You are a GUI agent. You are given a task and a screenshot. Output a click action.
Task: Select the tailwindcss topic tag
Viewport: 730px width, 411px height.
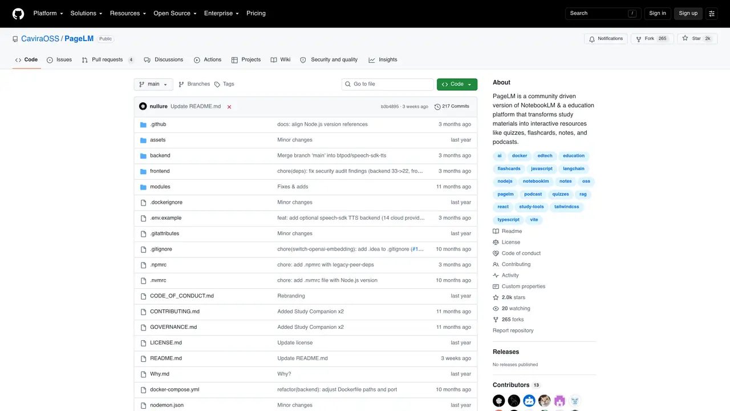click(x=566, y=207)
